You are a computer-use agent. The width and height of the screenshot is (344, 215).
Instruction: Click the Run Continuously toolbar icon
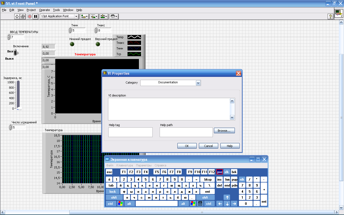[23, 16]
